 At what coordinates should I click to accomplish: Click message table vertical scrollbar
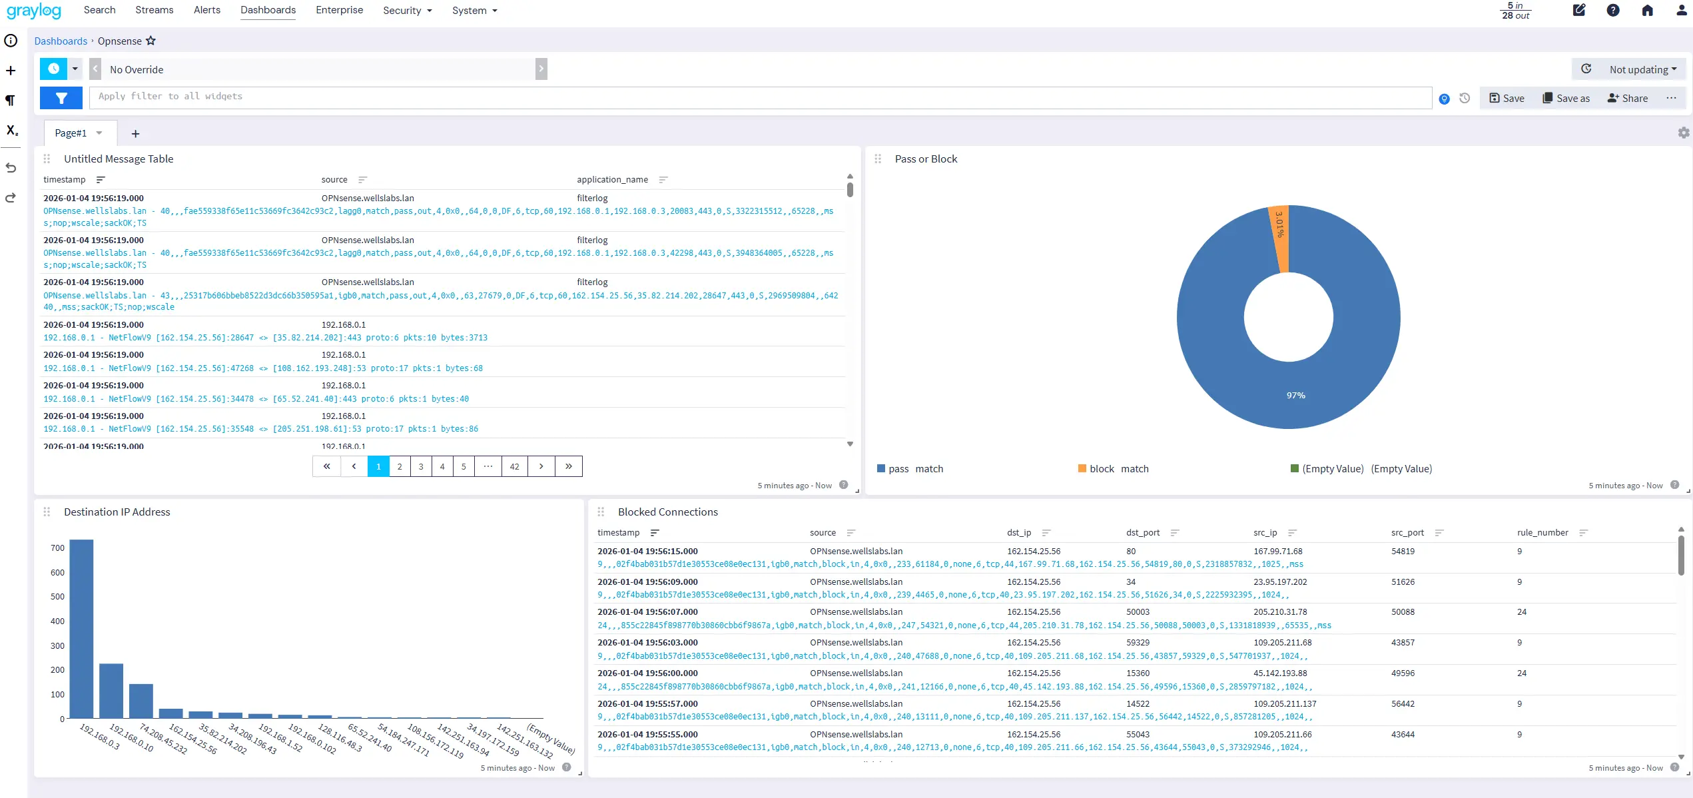(850, 190)
